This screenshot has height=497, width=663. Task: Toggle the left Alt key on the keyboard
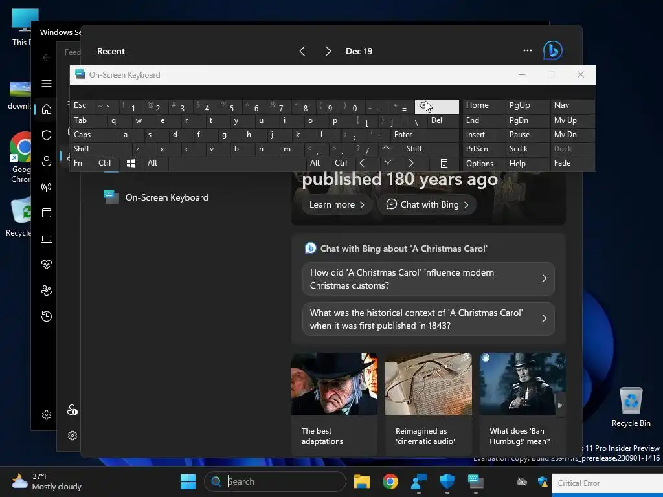pyautogui.click(x=156, y=163)
